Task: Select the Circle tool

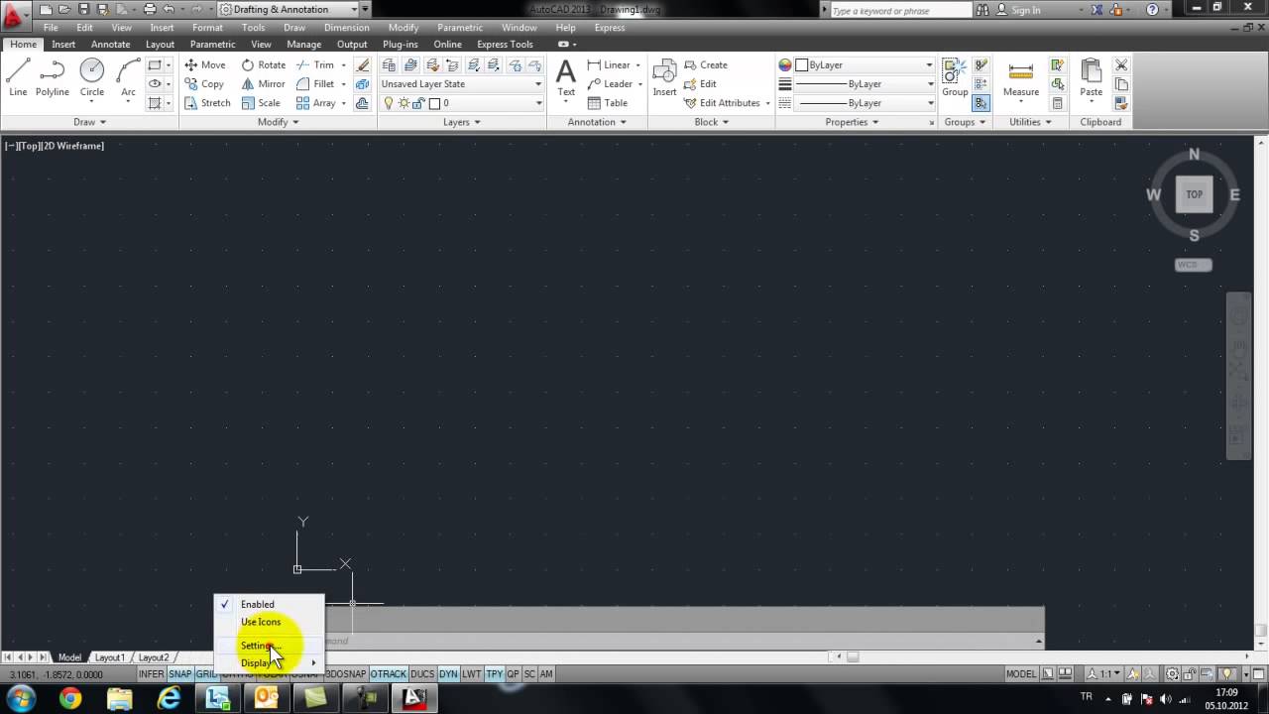Action: 92,78
